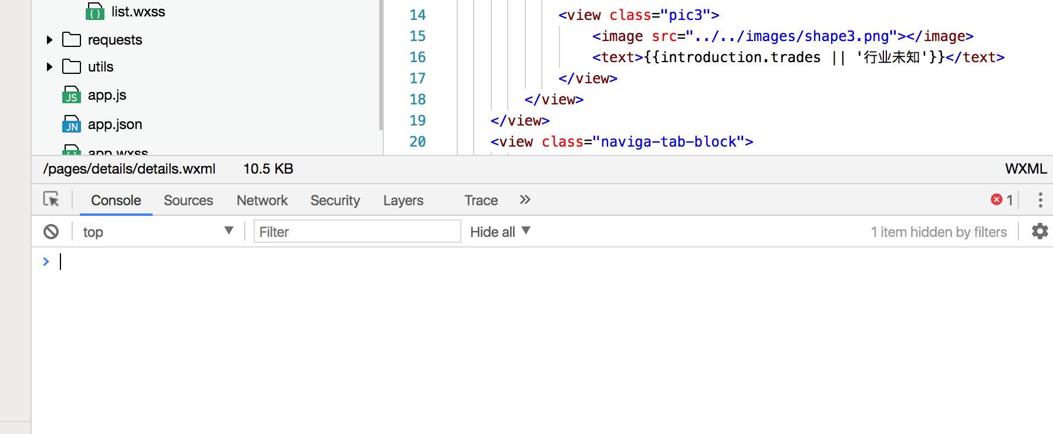Click the app.json file icon
The height and width of the screenshot is (434, 1053).
click(x=72, y=124)
